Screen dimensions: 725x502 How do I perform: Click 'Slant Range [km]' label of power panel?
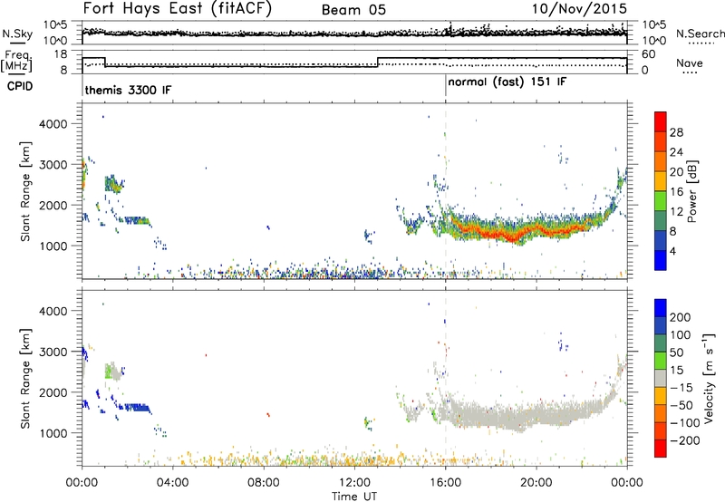(25, 191)
